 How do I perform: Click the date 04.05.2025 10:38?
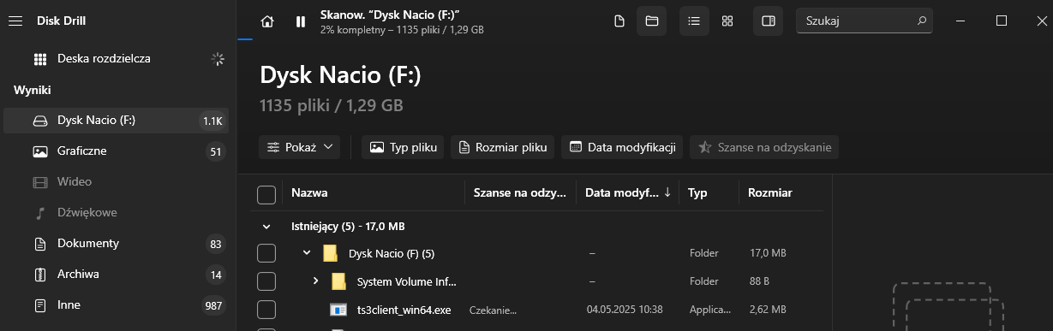coord(624,310)
